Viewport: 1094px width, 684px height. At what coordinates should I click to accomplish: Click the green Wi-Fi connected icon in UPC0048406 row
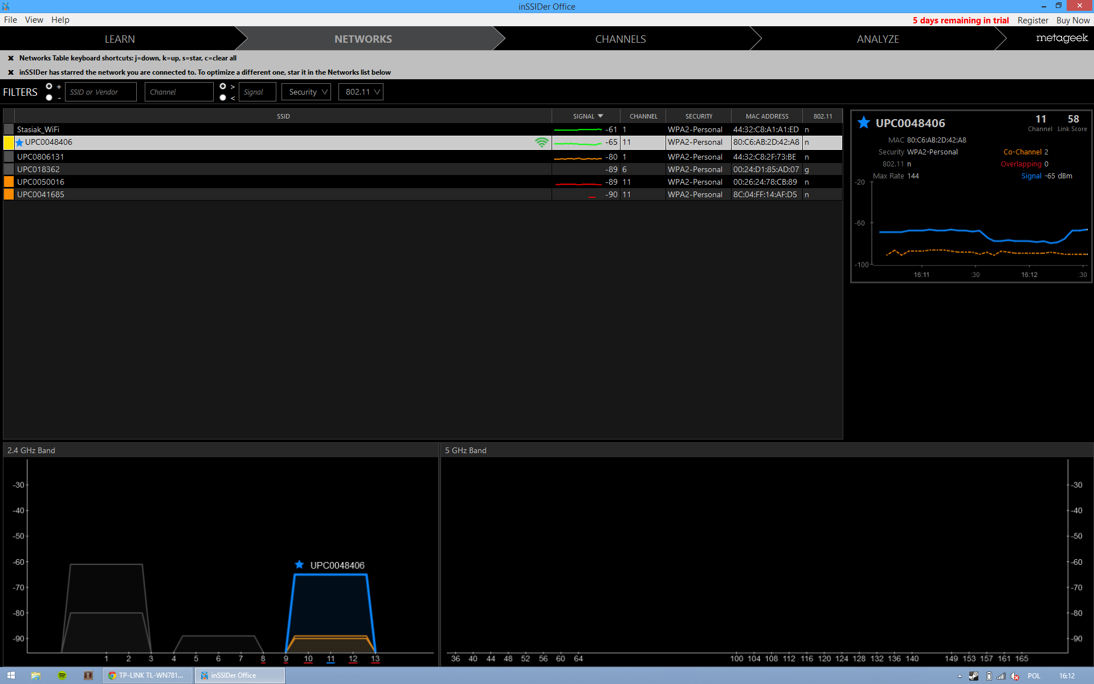click(541, 142)
